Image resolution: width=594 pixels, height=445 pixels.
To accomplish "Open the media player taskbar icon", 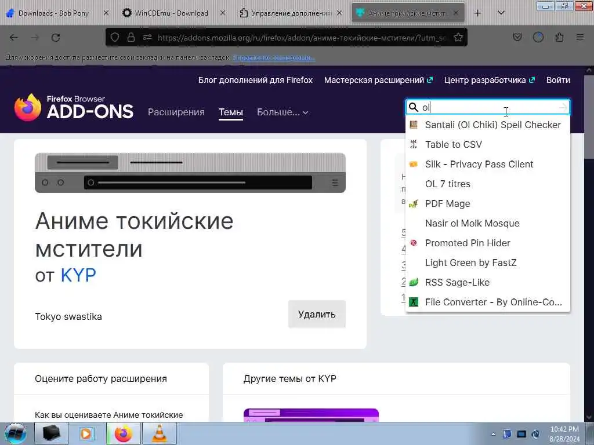I will coord(87,433).
